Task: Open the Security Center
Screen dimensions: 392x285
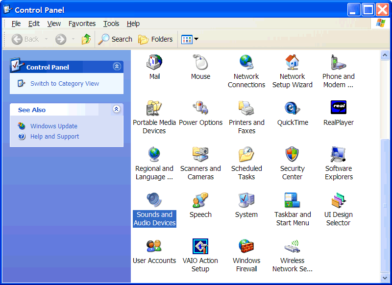Action: (x=292, y=155)
